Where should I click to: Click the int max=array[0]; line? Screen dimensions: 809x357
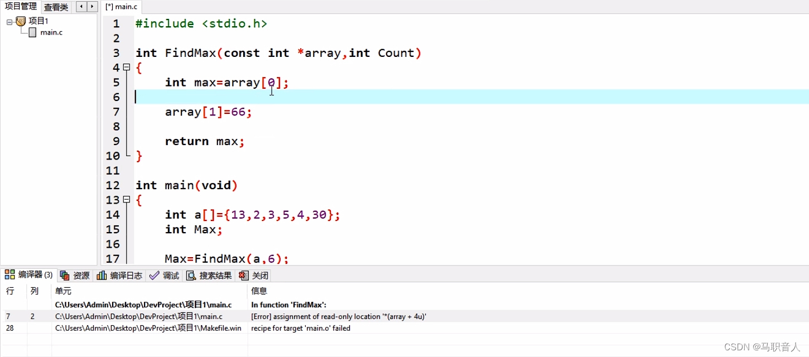click(x=227, y=83)
